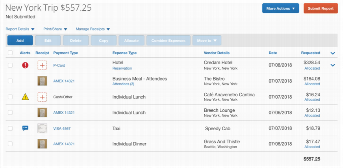The width and height of the screenshot is (343, 168).
Task: Click the Not Submitted status text
Action: tap(20, 17)
